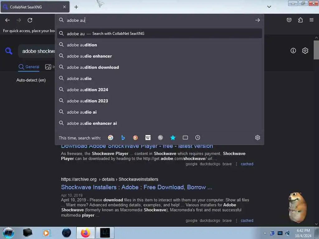Choose suggestion 'adobe audio ai'
Viewport: 319px width, 239px height.
tap(159, 112)
